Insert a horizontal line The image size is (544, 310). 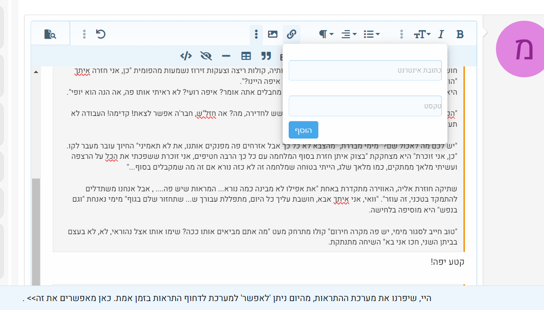(226, 56)
